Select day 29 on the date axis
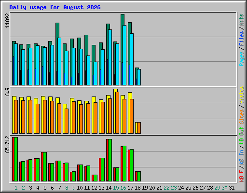 pyautogui.click(x=217, y=188)
